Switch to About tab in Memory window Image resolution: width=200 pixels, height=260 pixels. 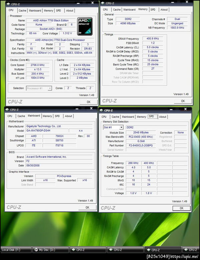[x=164, y=10]
